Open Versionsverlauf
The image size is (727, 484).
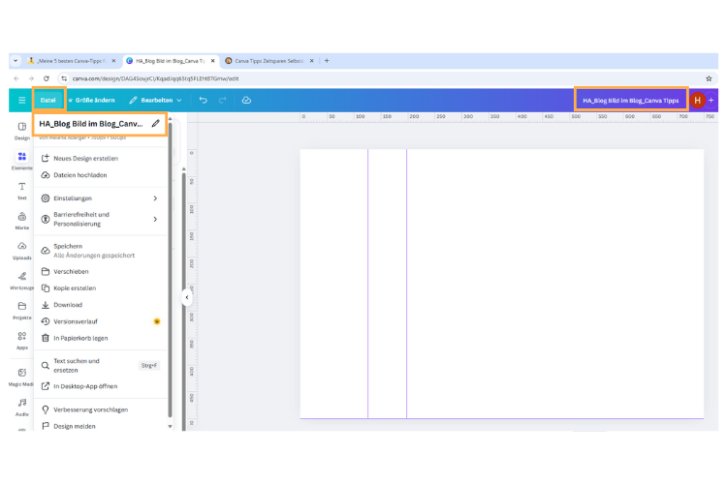[100, 321]
